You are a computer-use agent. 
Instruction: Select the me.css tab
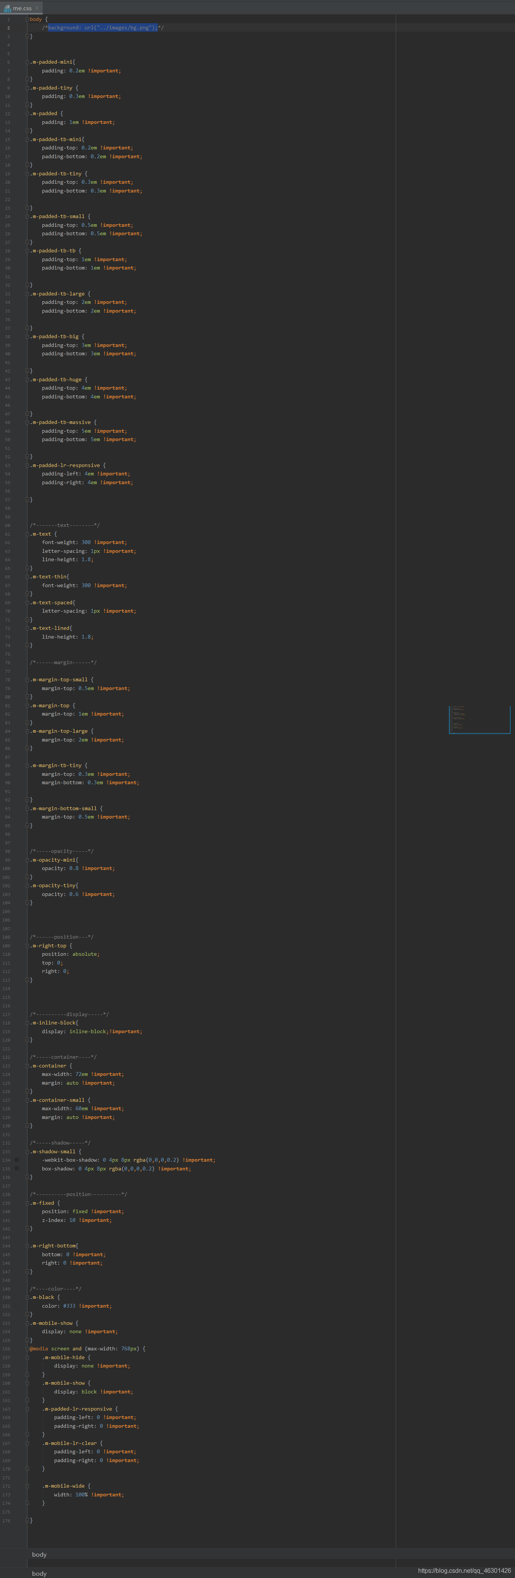click(x=21, y=8)
